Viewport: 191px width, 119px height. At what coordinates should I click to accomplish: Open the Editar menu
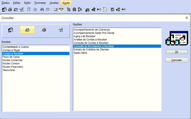(17, 3)
